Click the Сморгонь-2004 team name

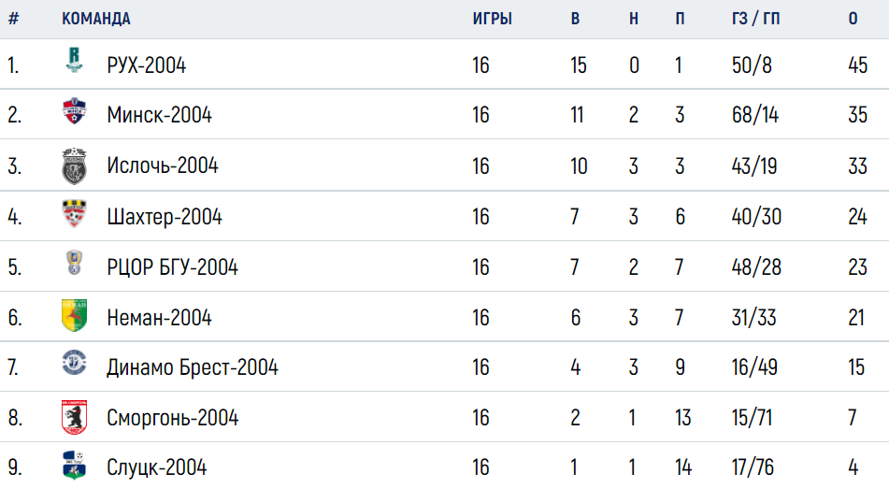pos(173,418)
